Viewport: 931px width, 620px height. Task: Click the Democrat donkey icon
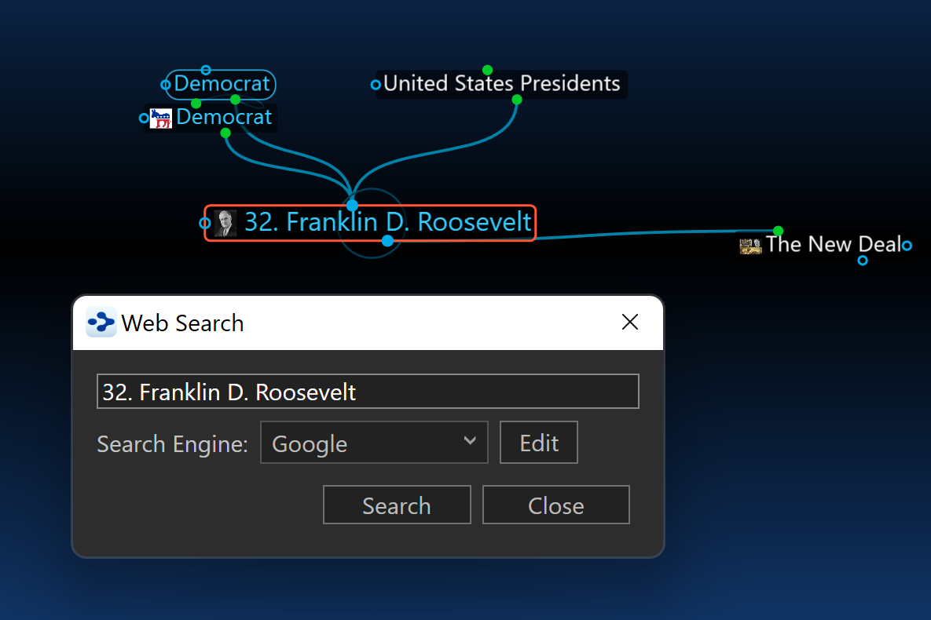160,118
